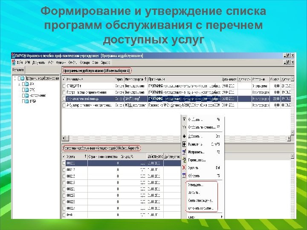The width and height of the screenshot is (307, 230).
Task: Choose Утвердить in the context menu
Action: (x=195, y=185)
